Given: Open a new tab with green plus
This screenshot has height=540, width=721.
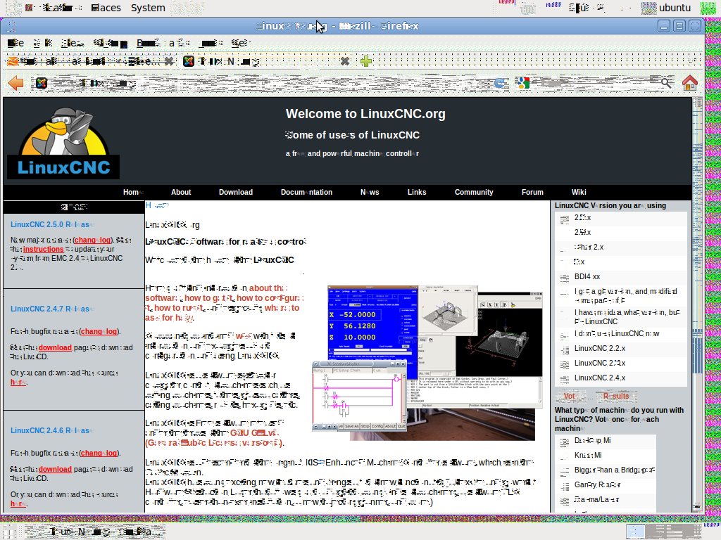Looking at the screenshot, I should tap(366, 61).
